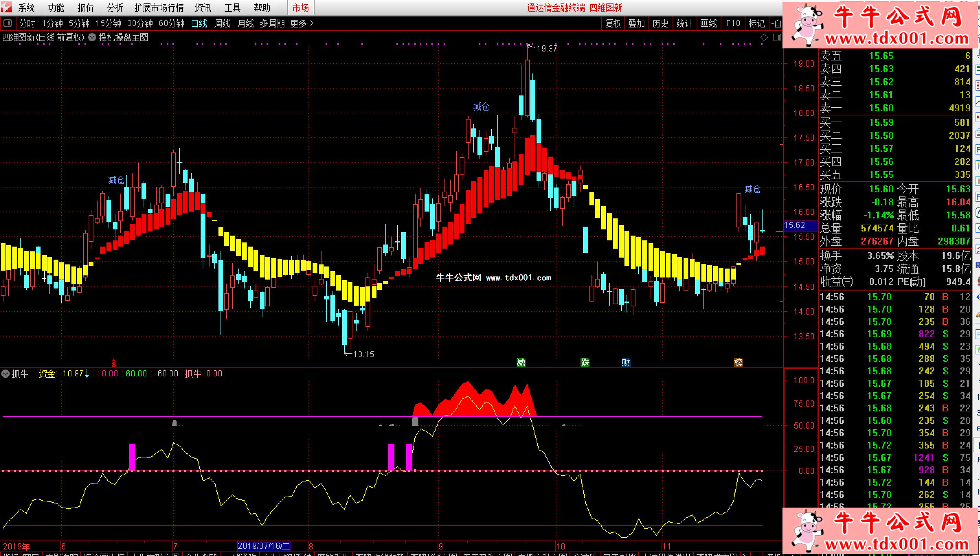Screen dimensions: 980x556
Task: Click the green 跌 marker icon
Action: (585, 362)
